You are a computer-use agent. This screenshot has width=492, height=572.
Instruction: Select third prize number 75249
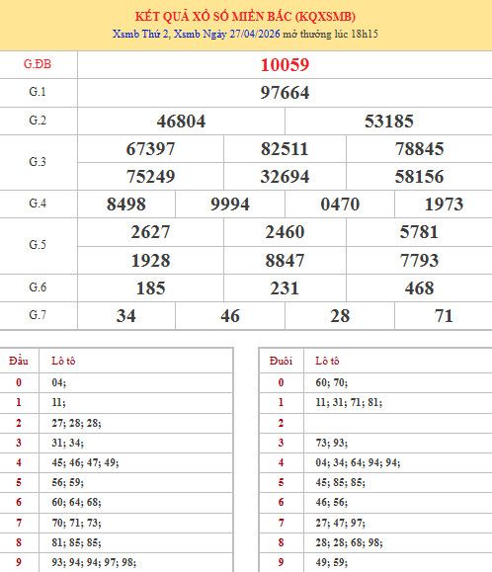coord(150,177)
